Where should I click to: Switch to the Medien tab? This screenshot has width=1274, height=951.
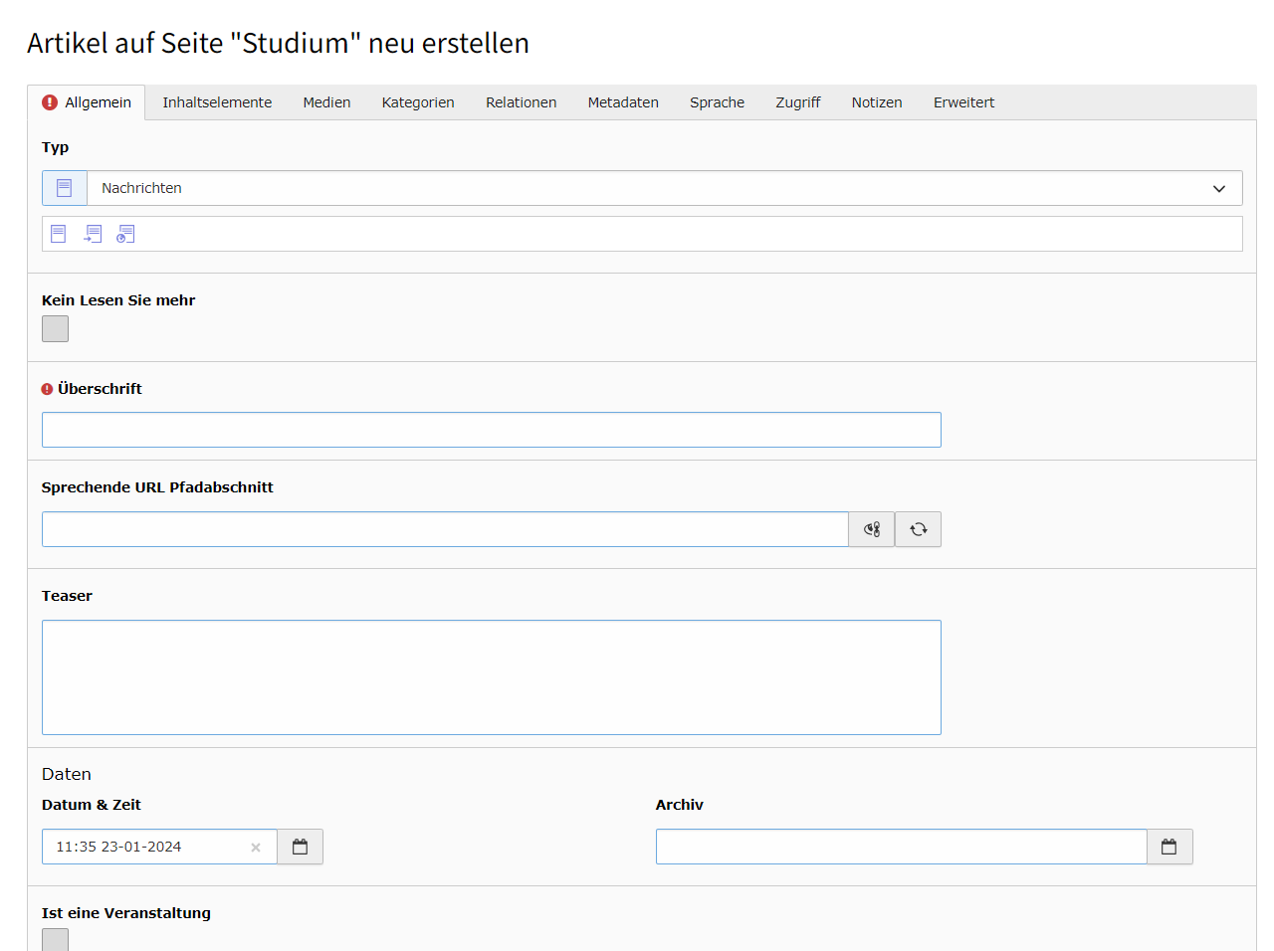[x=326, y=102]
